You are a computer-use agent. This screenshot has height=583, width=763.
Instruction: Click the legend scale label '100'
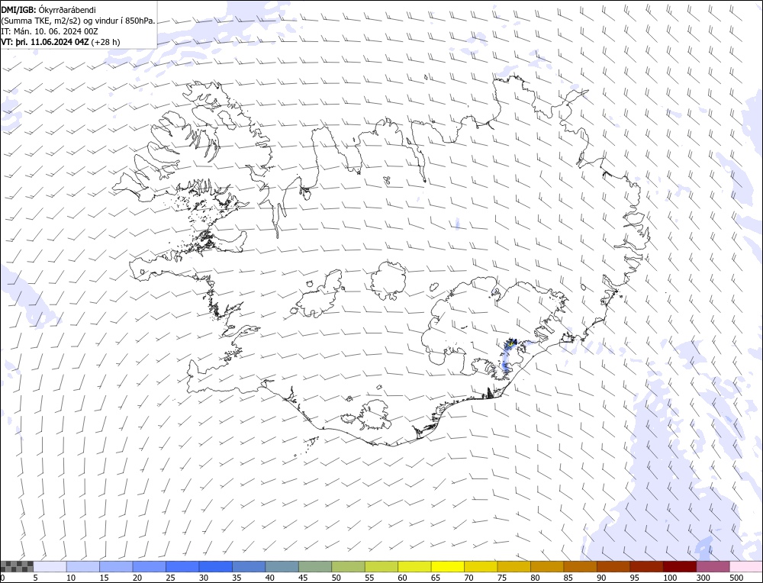pos(670,578)
